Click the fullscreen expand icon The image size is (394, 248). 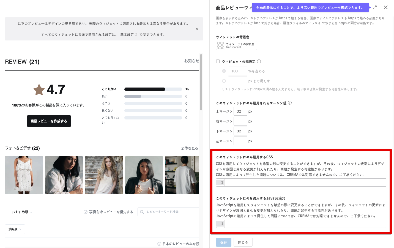click(x=375, y=8)
